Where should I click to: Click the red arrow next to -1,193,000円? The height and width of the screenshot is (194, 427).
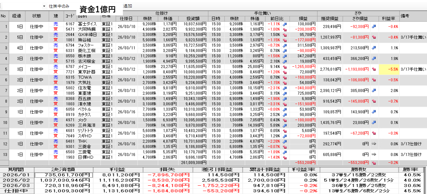coord(374,69)
